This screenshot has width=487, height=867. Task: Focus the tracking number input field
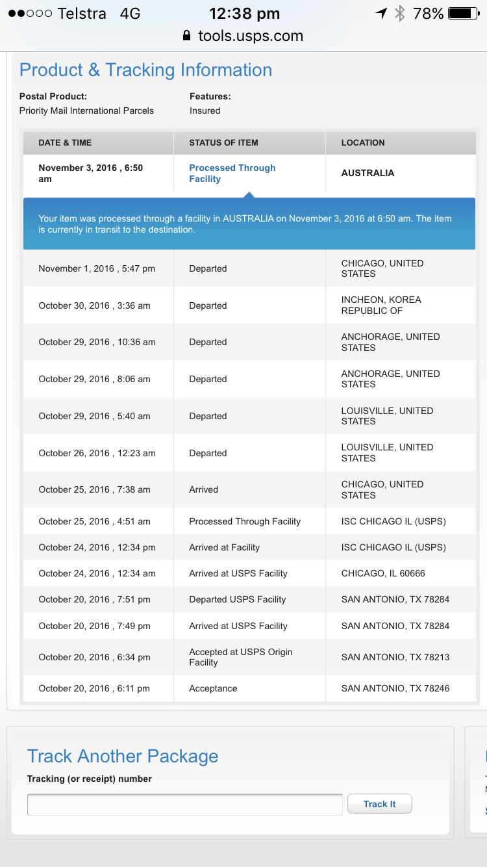pyautogui.click(x=184, y=804)
